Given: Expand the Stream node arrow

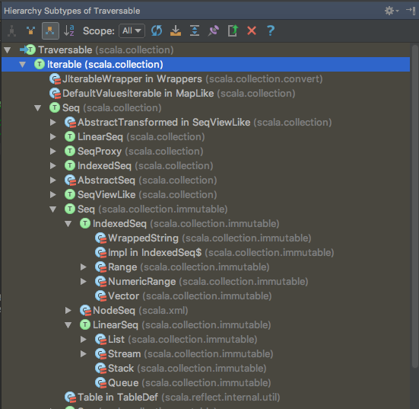Looking at the screenshot, I should tap(84, 354).
